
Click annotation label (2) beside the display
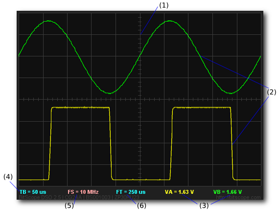click(272, 92)
